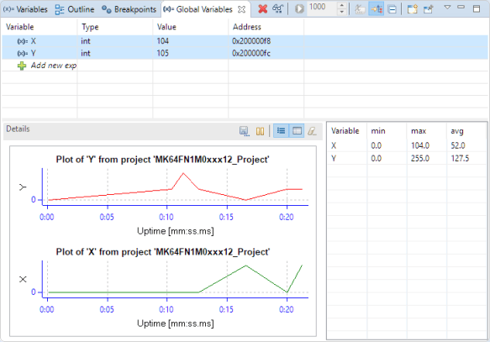
Task: Click the grey play refresh button
Action: (299, 9)
